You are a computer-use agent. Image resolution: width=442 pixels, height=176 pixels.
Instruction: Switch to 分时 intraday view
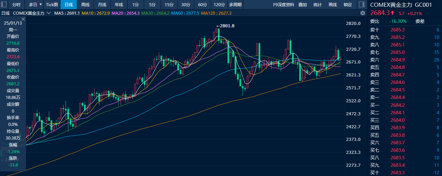(x=16, y=5)
